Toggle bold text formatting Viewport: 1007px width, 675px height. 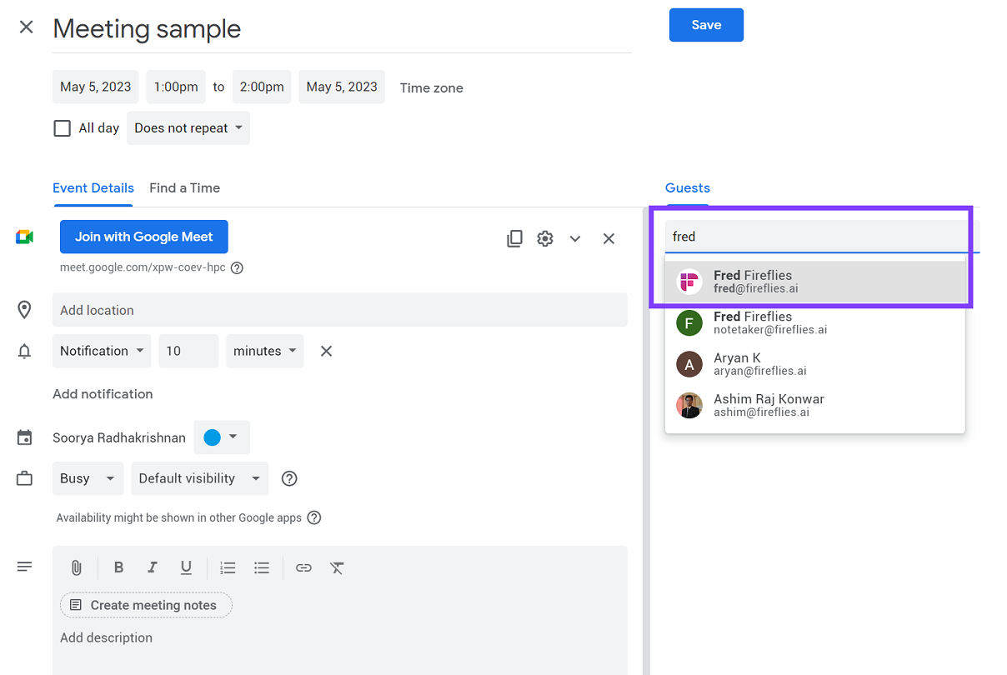(x=119, y=567)
